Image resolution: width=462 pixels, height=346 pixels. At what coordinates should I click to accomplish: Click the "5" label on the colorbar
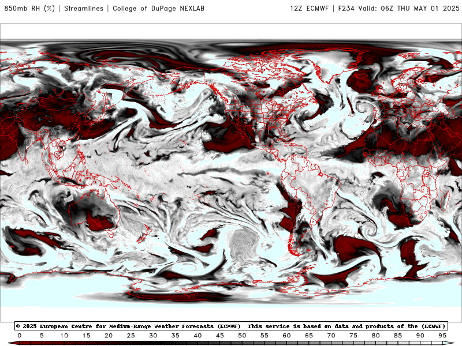tap(42, 336)
